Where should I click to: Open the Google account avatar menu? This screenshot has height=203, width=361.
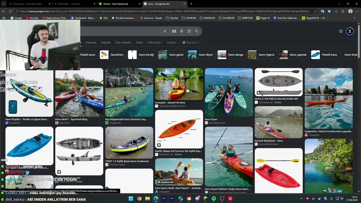pyautogui.click(x=350, y=31)
